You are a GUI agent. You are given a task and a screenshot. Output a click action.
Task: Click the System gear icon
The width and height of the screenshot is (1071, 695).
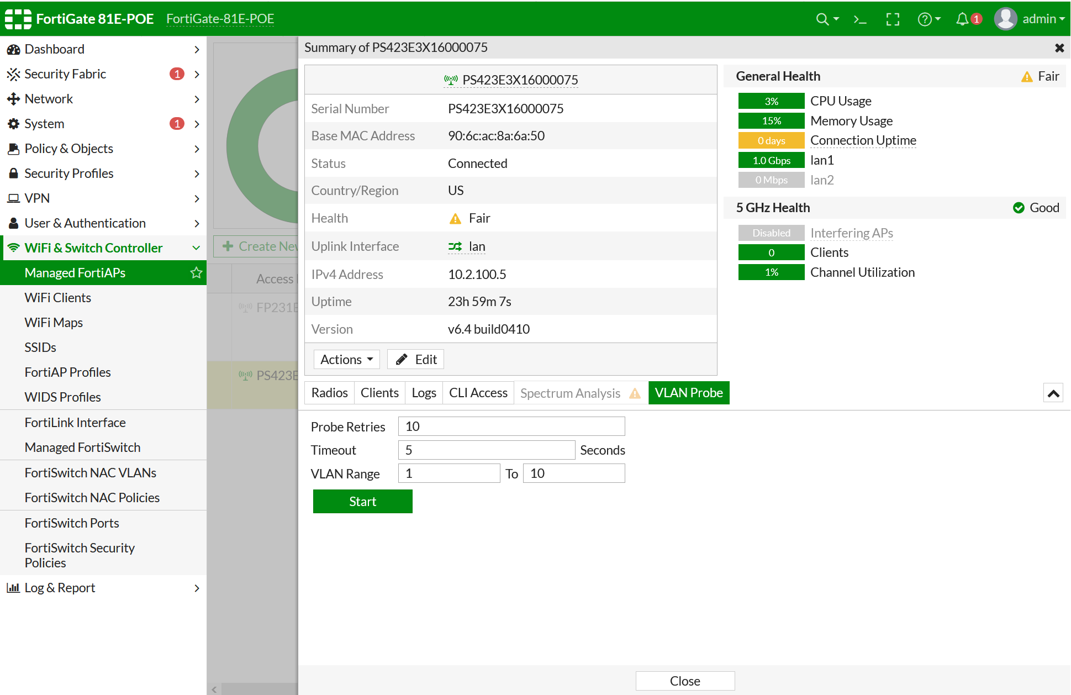pyautogui.click(x=13, y=124)
